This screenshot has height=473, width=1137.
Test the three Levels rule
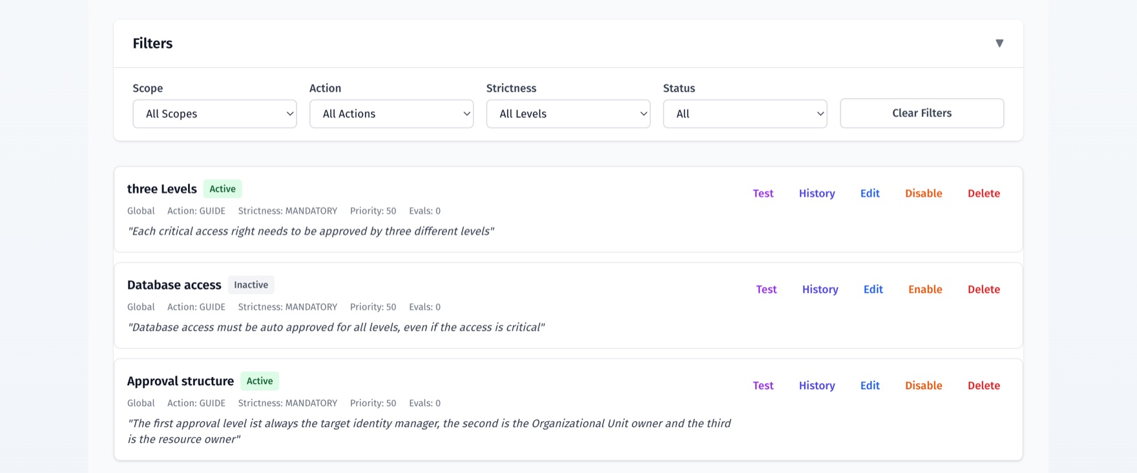tap(763, 193)
